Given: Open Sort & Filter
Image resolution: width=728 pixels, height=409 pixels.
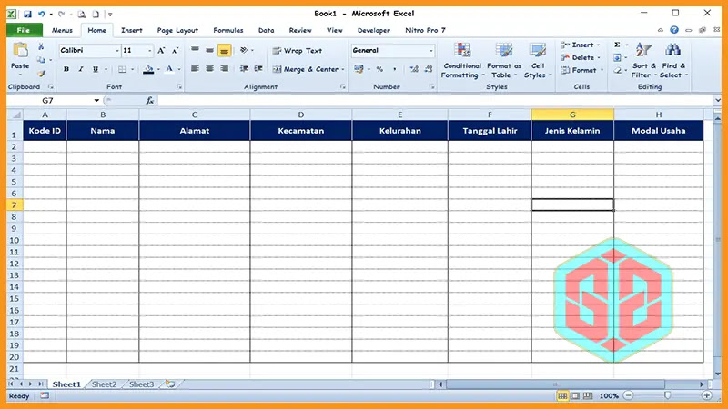Looking at the screenshot, I should [x=643, y=60].
